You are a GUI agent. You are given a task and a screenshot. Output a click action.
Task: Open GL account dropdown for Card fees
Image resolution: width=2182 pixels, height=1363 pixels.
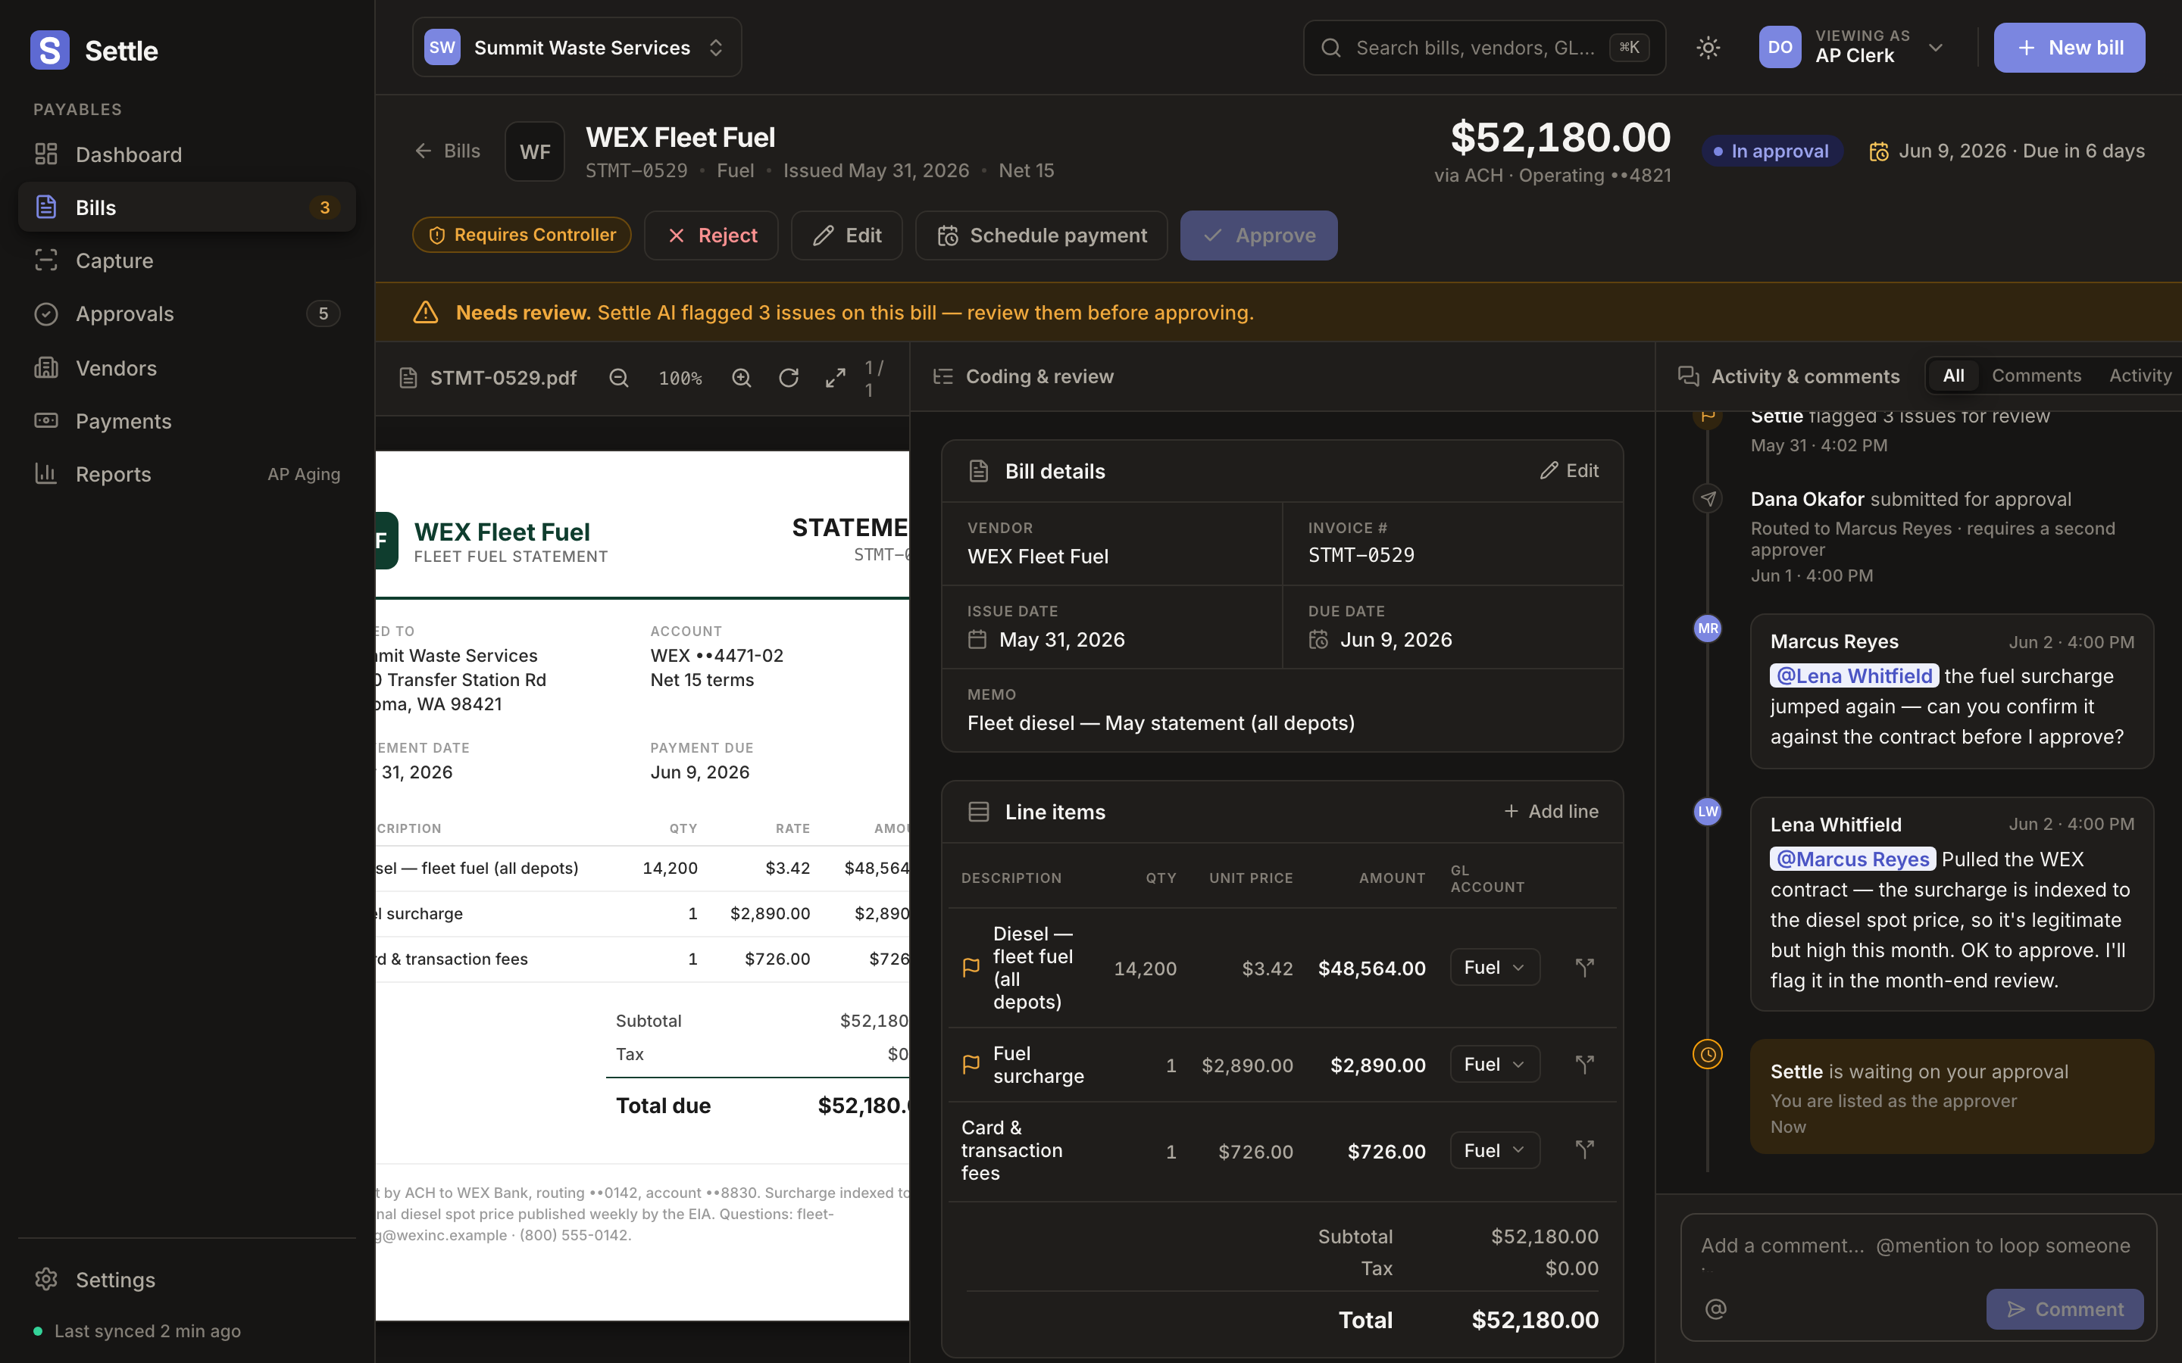click(x=1494, y=1150)
